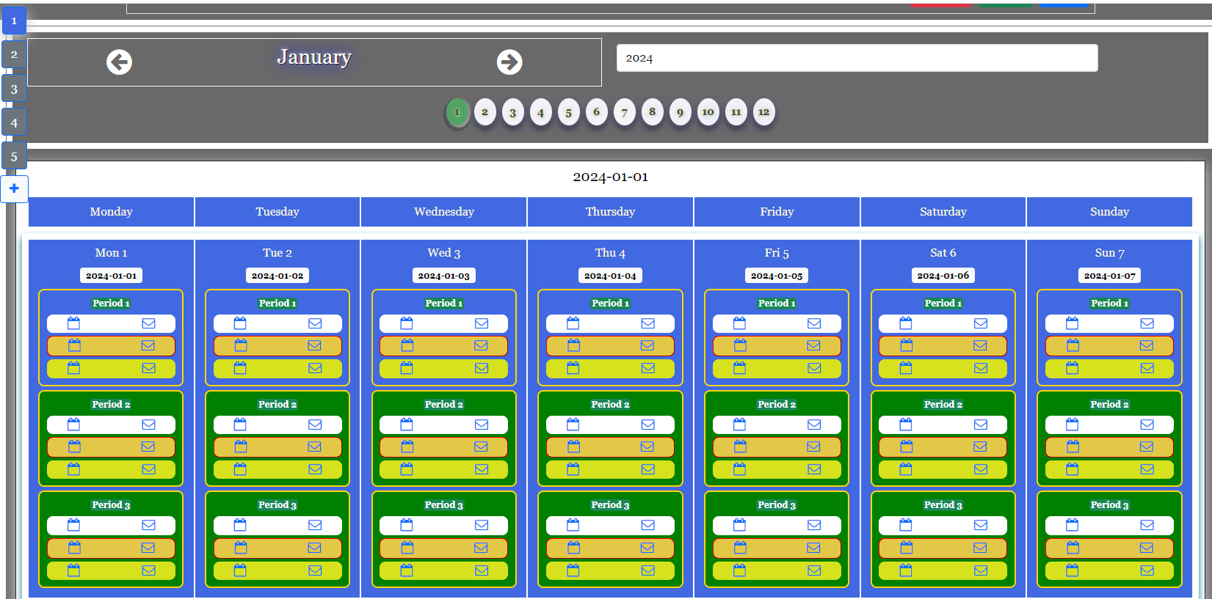Advance to the next month with the right arrow
1212x599 pixels.
click(509, 62)
